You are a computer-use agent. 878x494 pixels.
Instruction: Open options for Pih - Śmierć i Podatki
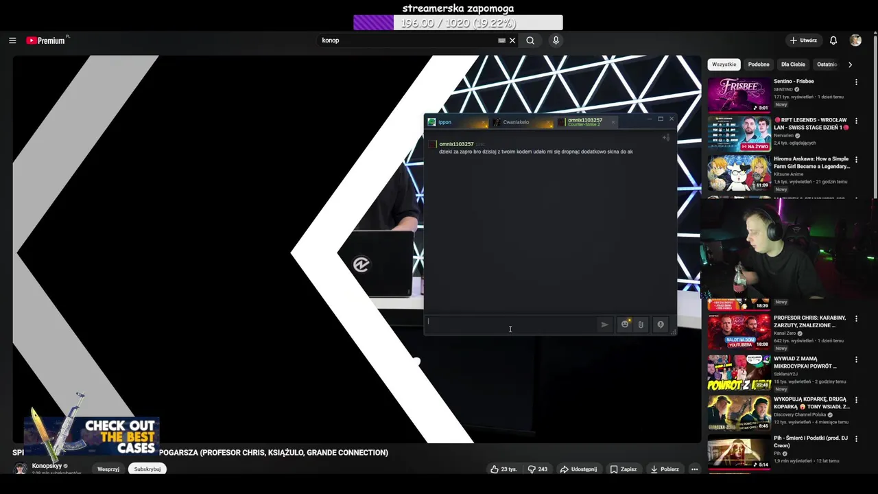(856, 439)
